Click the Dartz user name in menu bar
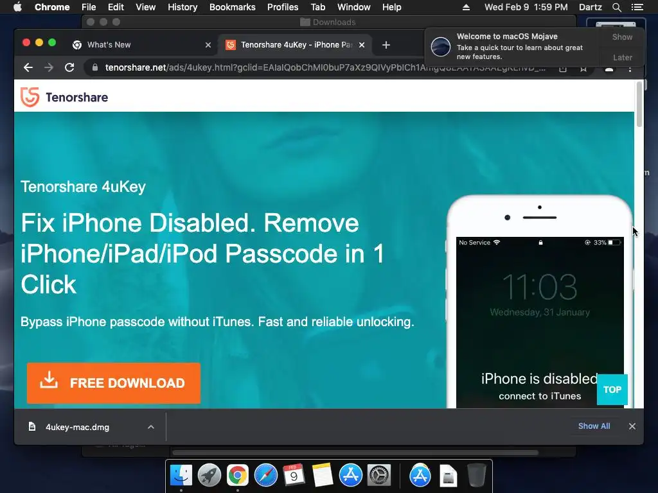Screen dimensions: 658x493 click(590, 7)
